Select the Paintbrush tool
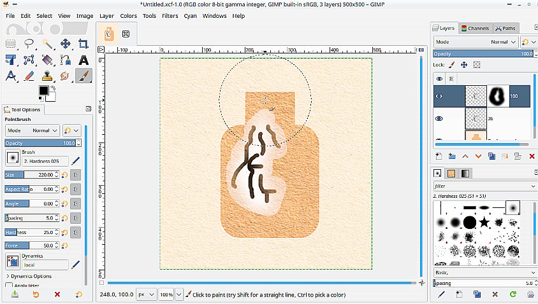The image size is (538, 304). (x=84, y=76)
